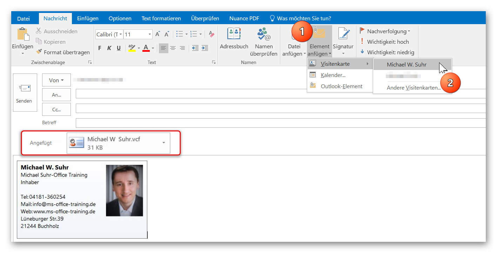Click the Cc... button
Screen dimensions: 497x253
(56, 109)
